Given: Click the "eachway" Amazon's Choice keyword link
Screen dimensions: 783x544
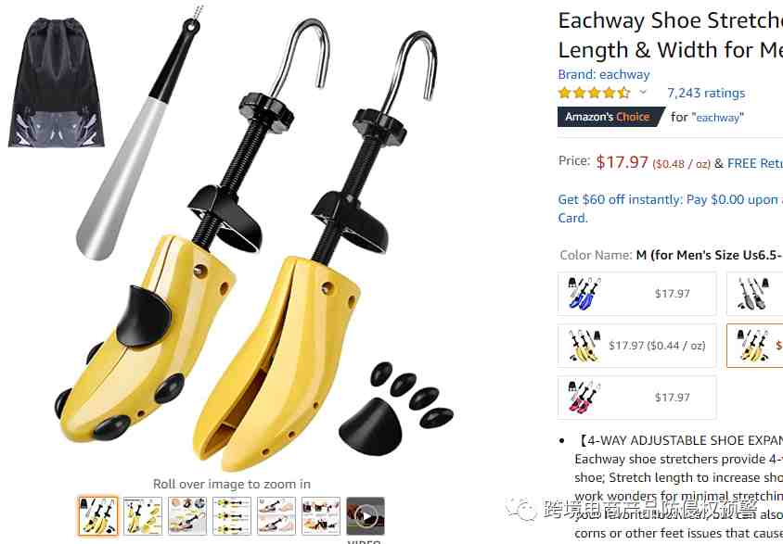Looking at the screenshot, I should [x=717, y=117].
